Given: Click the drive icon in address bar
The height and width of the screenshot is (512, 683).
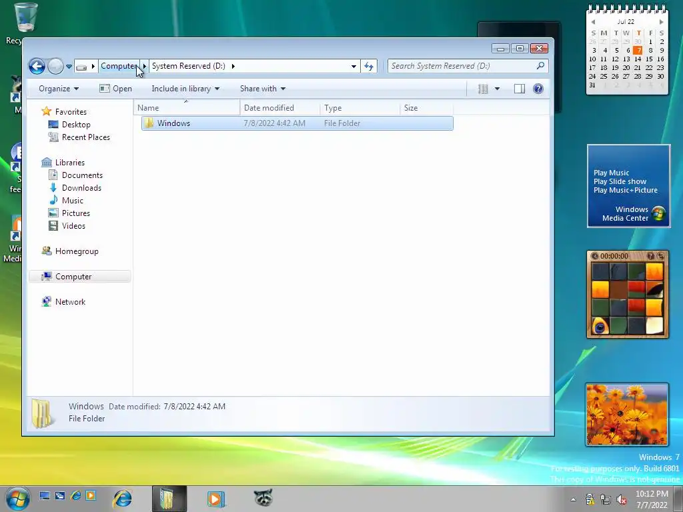Looking at the screenshot, I should 81,67.
